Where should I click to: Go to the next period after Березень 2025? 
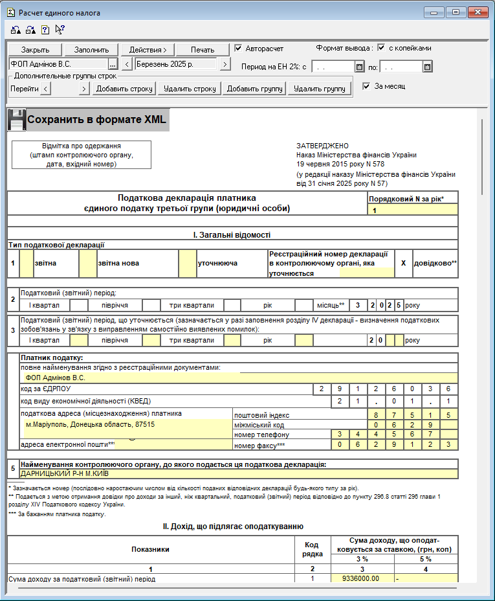click(x=225, y=64)
